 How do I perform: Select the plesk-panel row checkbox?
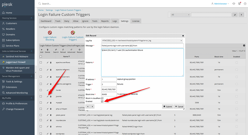pos(41,115)
